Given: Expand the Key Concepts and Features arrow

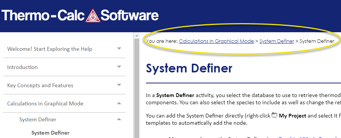Looking at the screenshot, I should click(x=119, y=85).
